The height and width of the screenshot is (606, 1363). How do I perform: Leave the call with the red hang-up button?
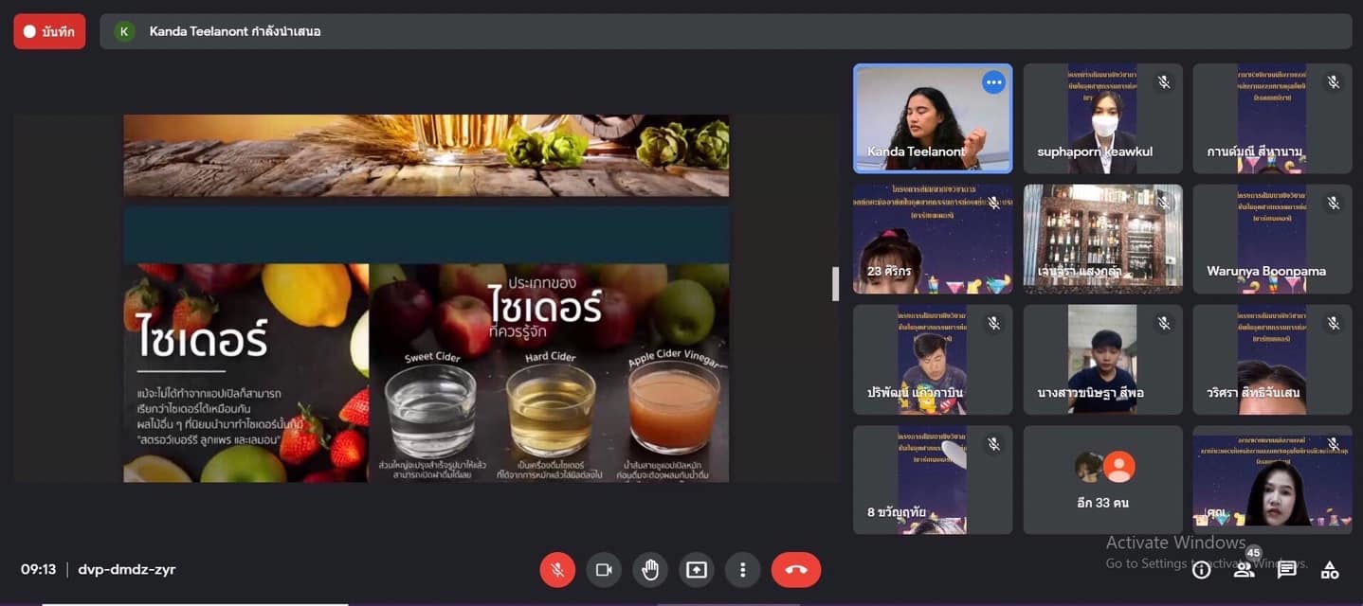pos(795,570)
